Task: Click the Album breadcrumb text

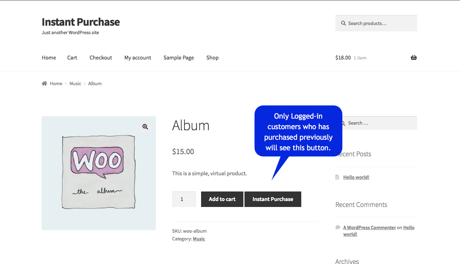Action: [x=95, y=83]
